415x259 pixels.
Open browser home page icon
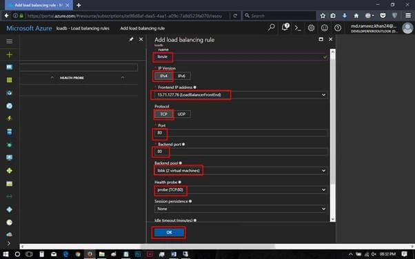coord(356,16)
